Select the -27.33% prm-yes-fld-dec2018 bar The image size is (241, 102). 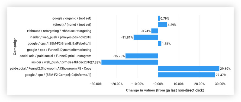tap(130, 62)
